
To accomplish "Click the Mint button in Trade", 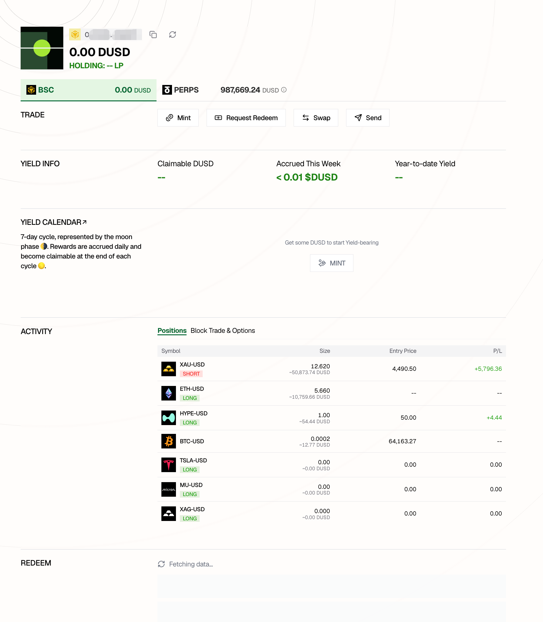I will [178, 118].
